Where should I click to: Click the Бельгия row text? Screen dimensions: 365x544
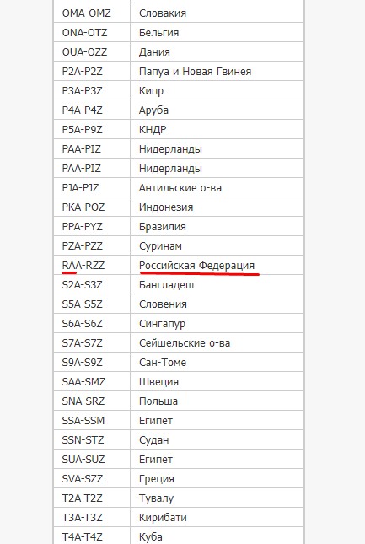tap(158, 33)
